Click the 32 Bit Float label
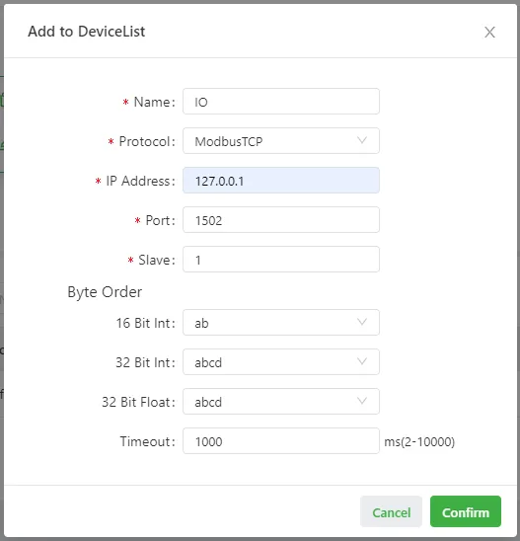Screen dimensions: 520x541 pos(138,403)
